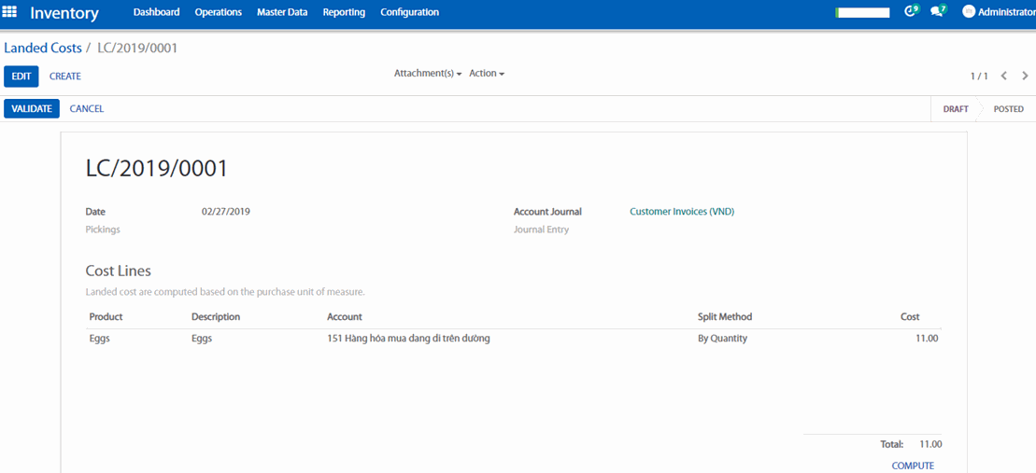Open the Reporting menu
Screen dimensions: 1036x473
coord(344,12)
